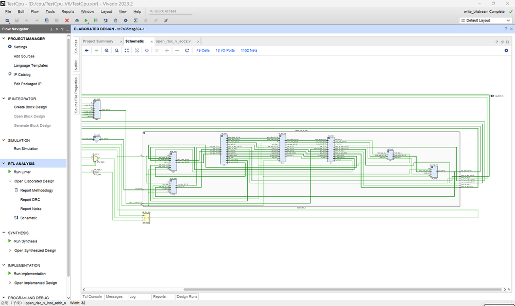This screenshot has height=306, width=515.
Task: Collapse the PROJECT MANAGER section
Action: 4,39
